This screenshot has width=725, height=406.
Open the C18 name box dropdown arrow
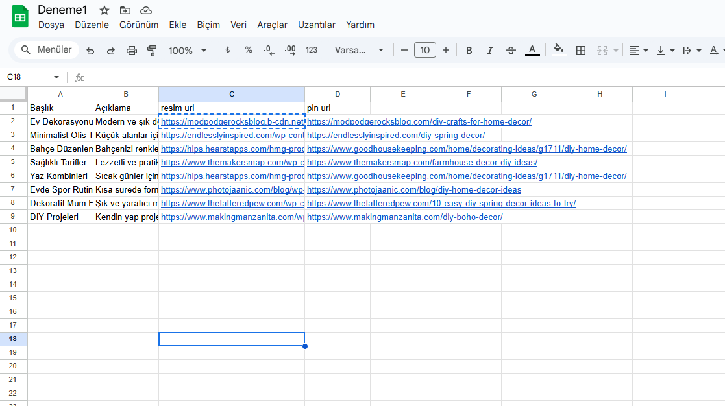pos(56,77)
